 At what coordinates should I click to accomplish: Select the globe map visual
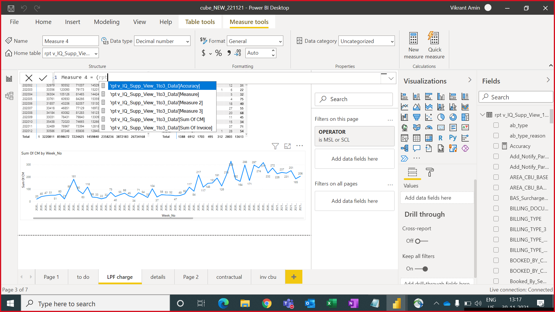pos(404,128)
